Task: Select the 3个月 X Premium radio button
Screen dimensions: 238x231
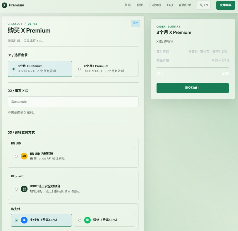Action: (13, 69)
